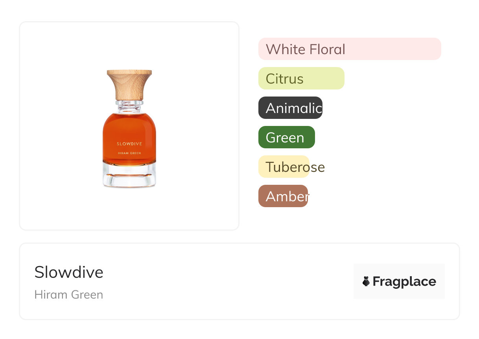479x339 pixels.
Task: Click the HIRAM GREEN text on bottle
Action: pos(129,153)
